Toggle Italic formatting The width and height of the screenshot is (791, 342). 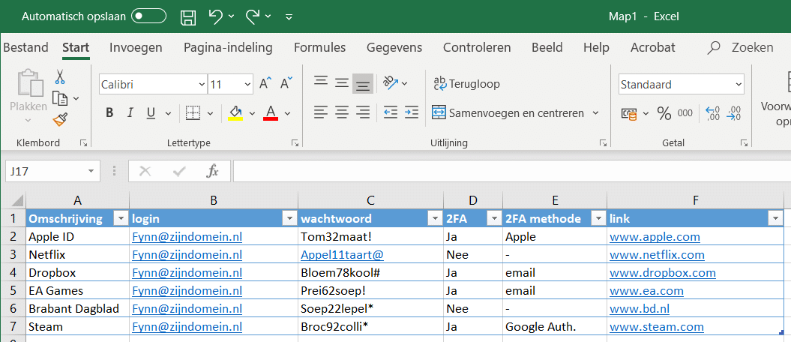(130, 113)
